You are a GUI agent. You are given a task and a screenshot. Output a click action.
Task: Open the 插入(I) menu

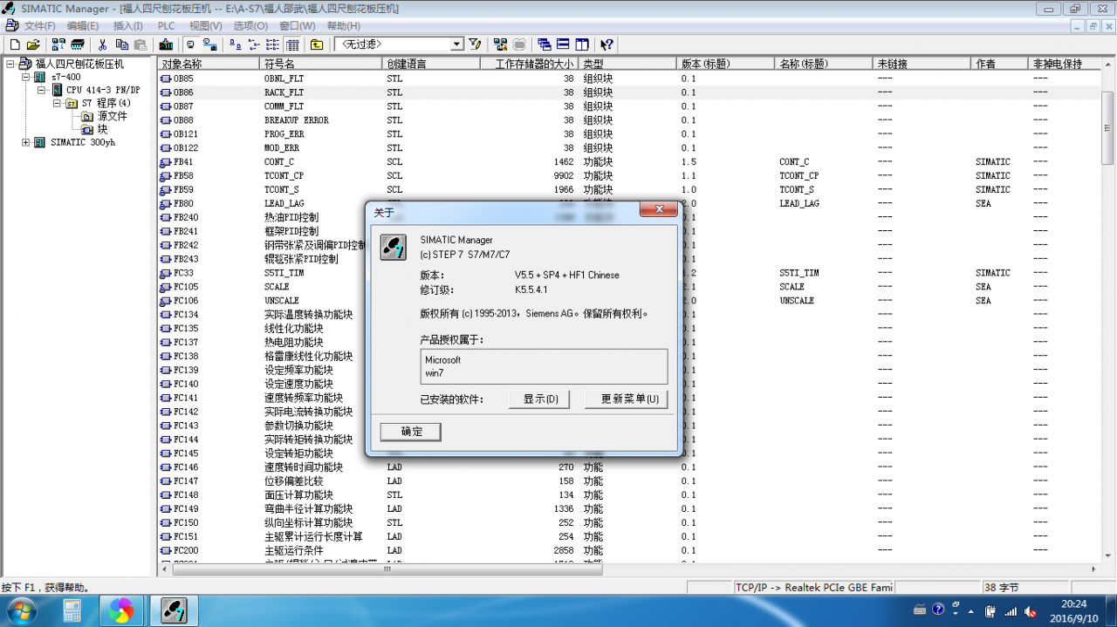pos(128,26)
